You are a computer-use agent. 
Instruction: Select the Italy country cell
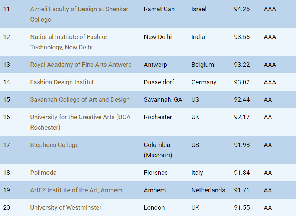pyautogui.click(x=197, y=173)
